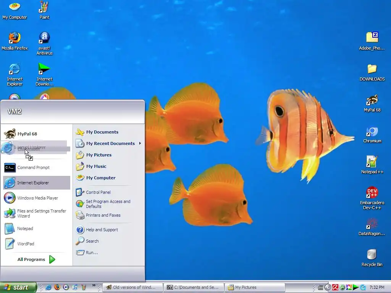Screen dimensions: 391x293
Task: Open DataWagon desktop shortcut
Action: click(x=372, y=227)
